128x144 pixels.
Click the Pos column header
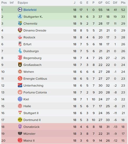4,3
